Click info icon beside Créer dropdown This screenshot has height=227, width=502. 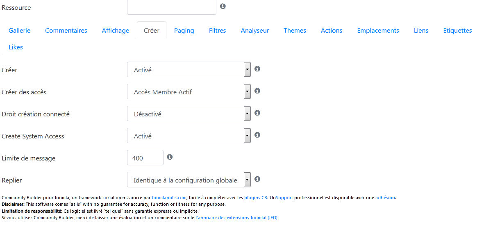tap(257, 69)
